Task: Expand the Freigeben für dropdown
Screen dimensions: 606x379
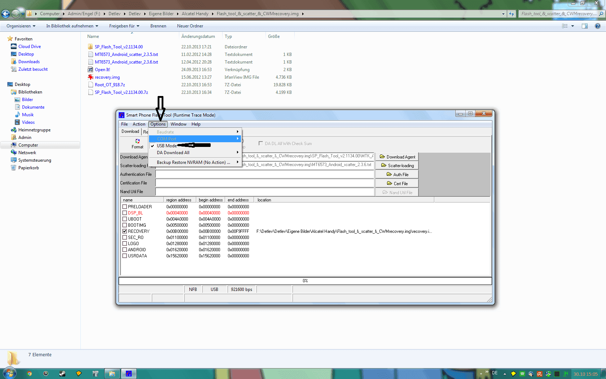Action: (x=124, y=26)
